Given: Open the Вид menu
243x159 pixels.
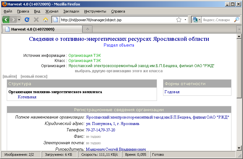Looking at the screenshot, I should pos(37,11).
